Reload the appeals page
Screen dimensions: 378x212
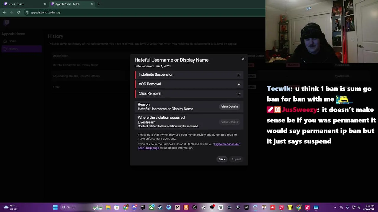(19, 12)
